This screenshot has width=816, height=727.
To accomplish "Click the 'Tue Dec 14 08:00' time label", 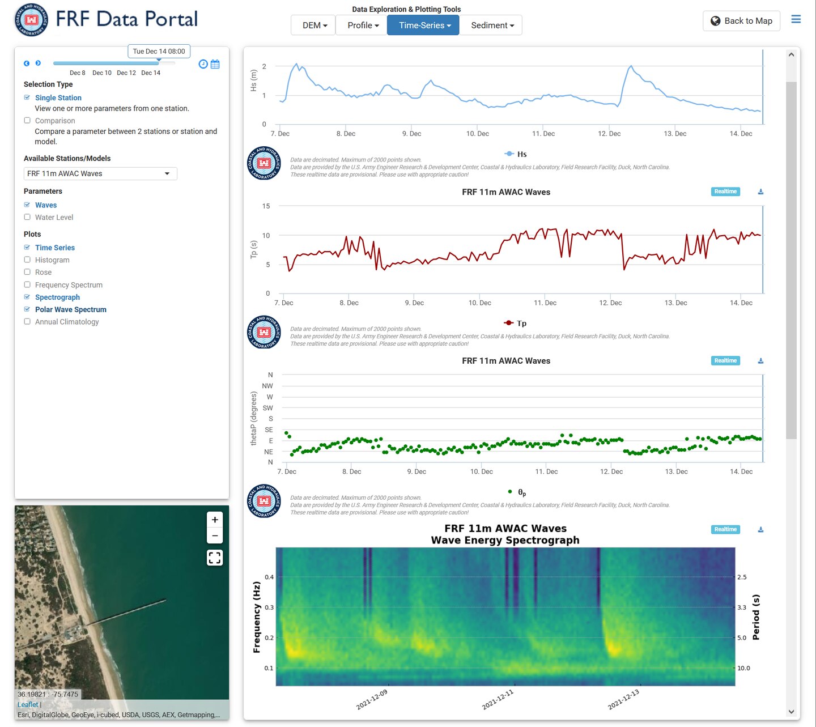I will pos(159,51).
